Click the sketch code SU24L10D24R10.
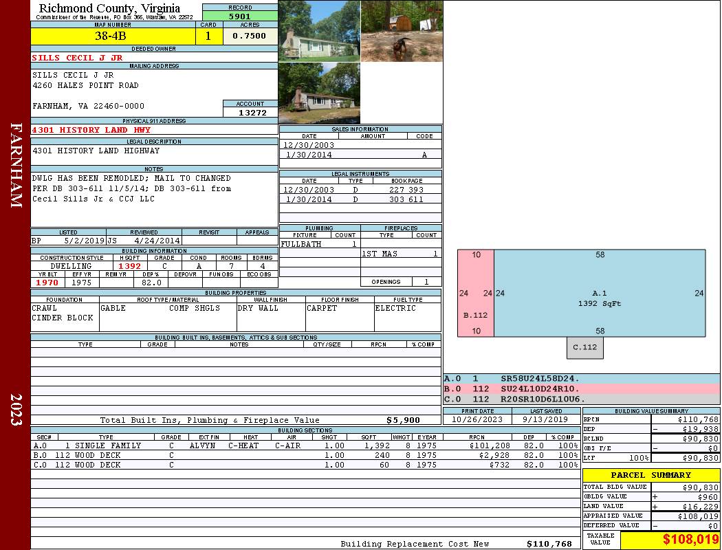The image size is (722, 550). click(540, 388)
